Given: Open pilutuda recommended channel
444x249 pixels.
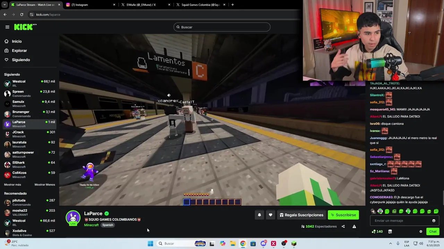Looking at the screenshot, I should 29,202.
